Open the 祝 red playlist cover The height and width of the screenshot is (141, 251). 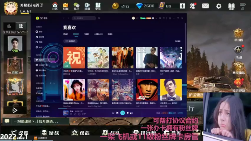[x=74, y=58]
